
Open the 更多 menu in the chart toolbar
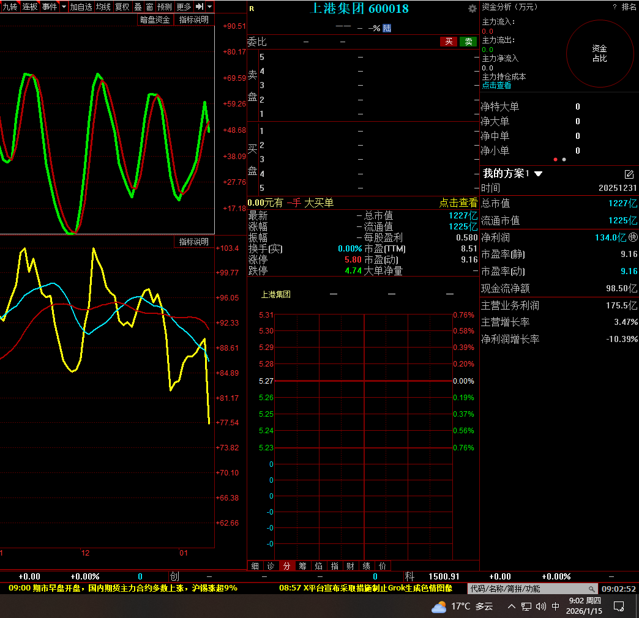tap(184, 7)
